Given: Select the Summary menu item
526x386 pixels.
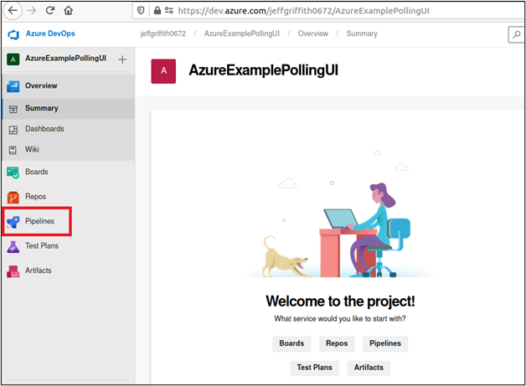Looking at the screenshot, I should pos(42,108).
